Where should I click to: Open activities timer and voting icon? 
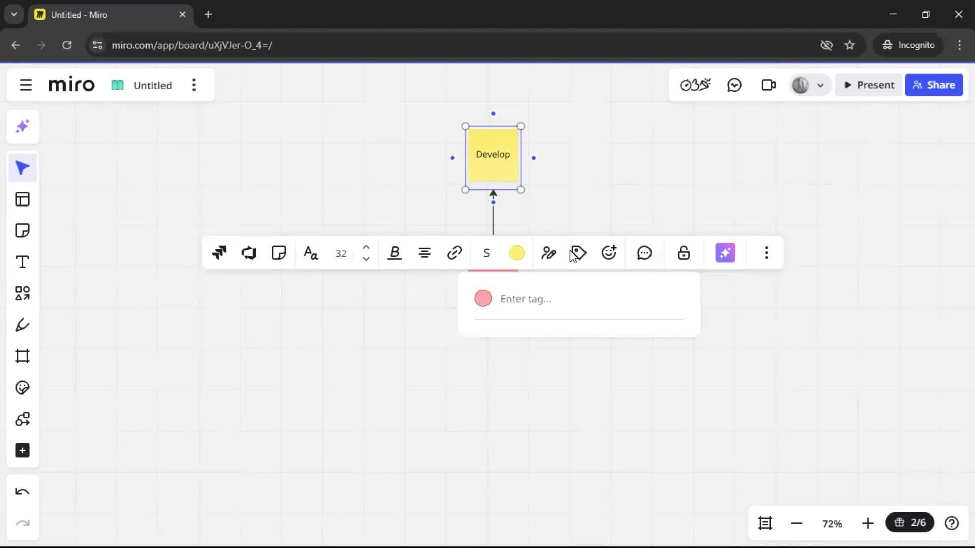coord(695,85)
